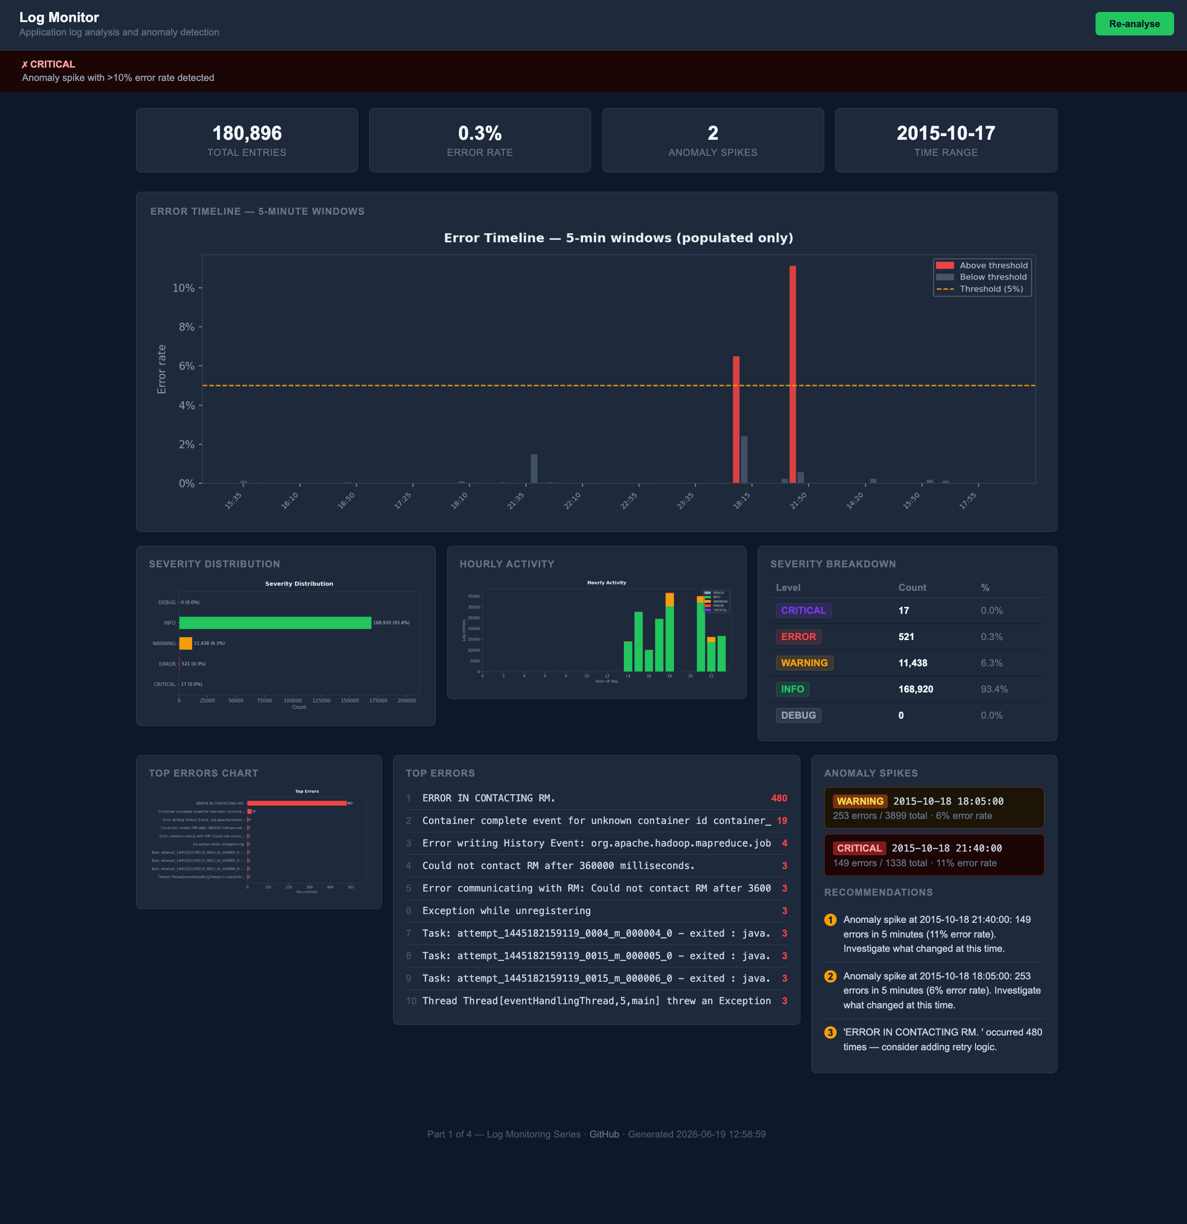Screen dimensions: 1187x1224
Task: Click the DEBUG severity badge
Action: pos(798,715)
